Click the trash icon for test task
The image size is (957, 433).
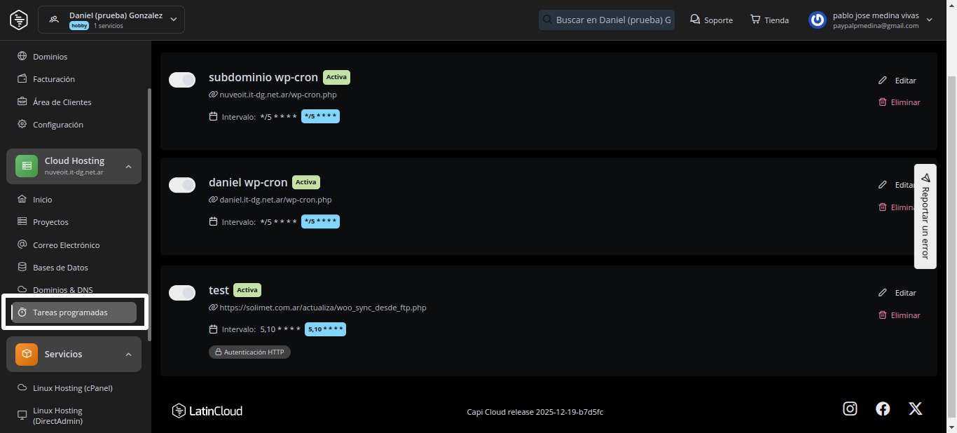[x=883, y=315]
